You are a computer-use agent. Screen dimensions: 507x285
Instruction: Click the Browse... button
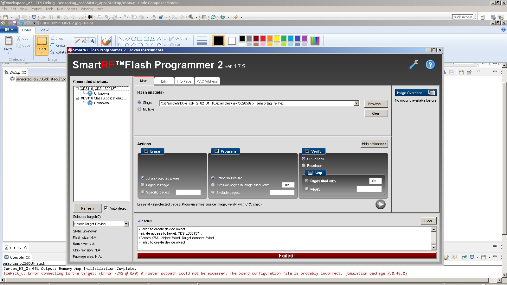coord(376,104)
